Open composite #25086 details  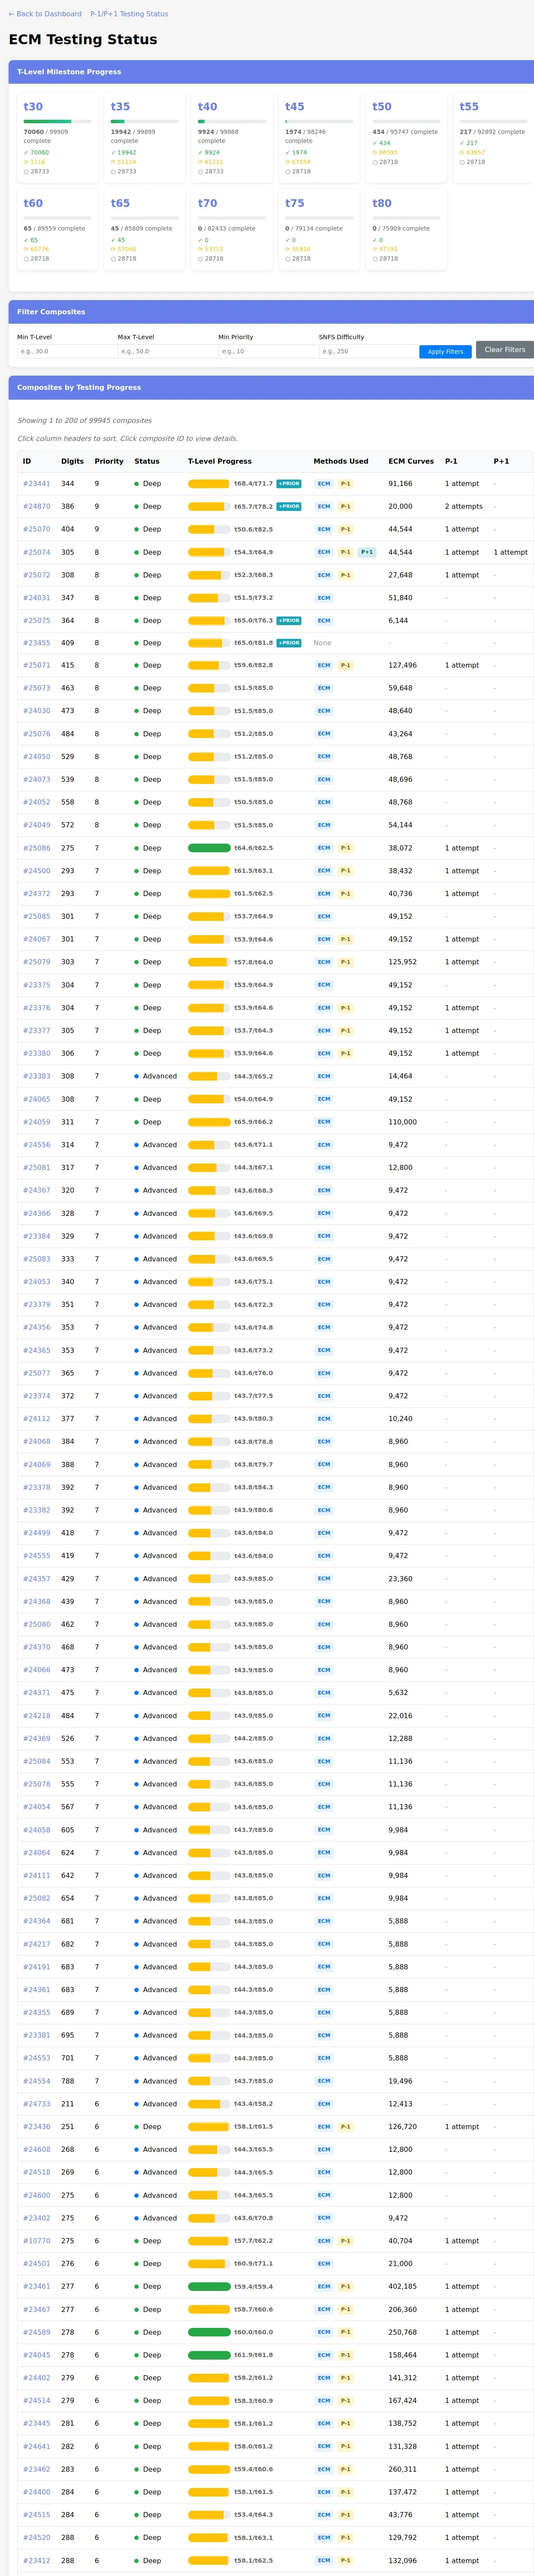[x=37, y=848]
